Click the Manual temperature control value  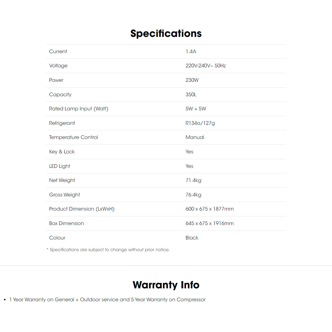tap(195, 137)
